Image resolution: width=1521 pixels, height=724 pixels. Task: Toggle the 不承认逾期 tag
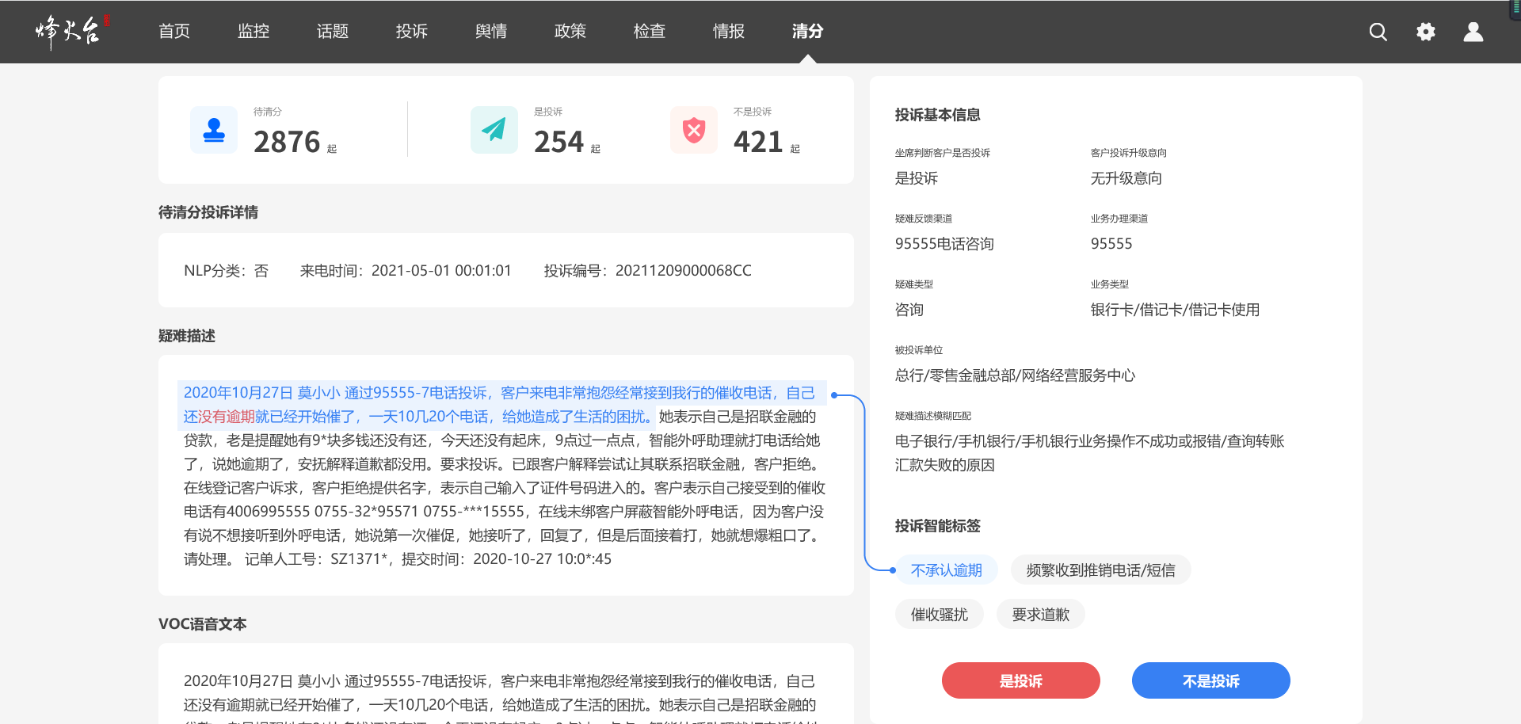[946, 570]
